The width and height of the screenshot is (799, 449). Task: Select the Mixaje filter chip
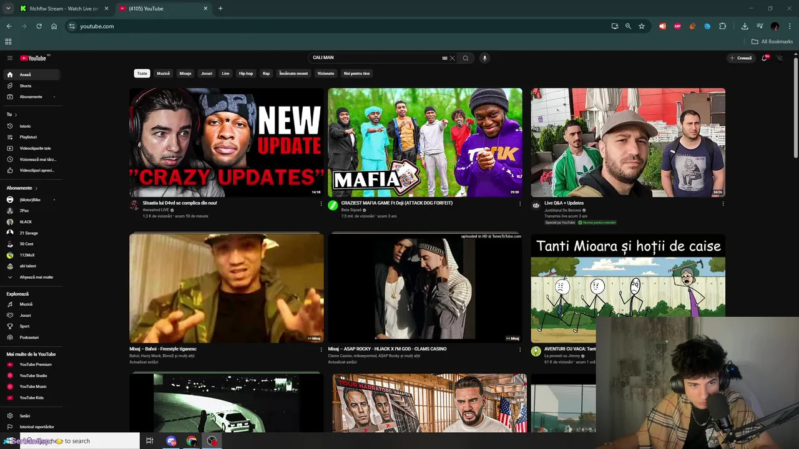[x=185, y=74]
